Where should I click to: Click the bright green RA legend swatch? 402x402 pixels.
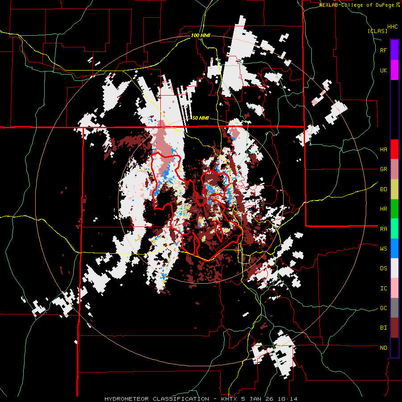click(394, 229)
